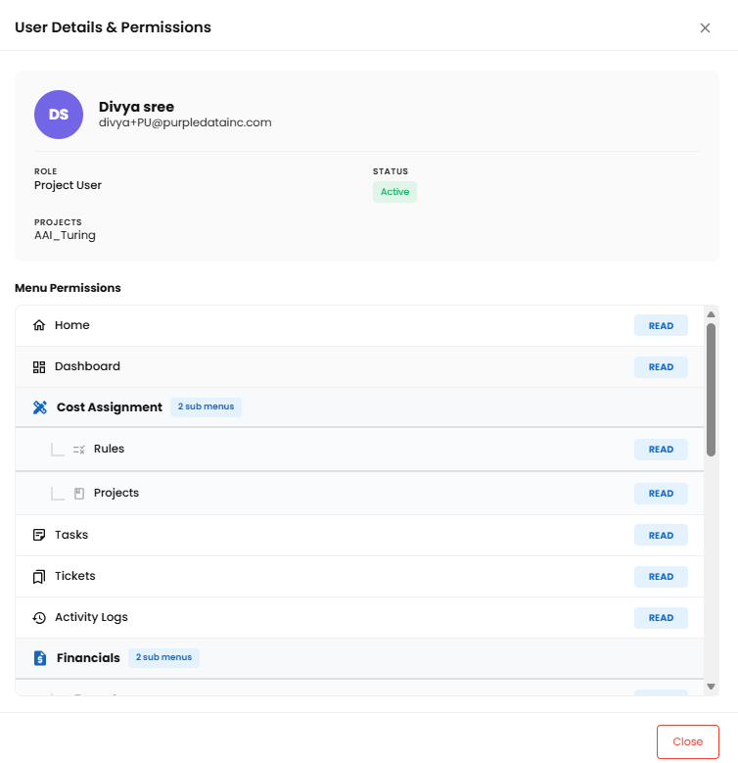Image resolution: width=738 pixels, height=763 pixels.
Task: Click the email divya+PU@purpledatainc.com
Action: [185, 122]
